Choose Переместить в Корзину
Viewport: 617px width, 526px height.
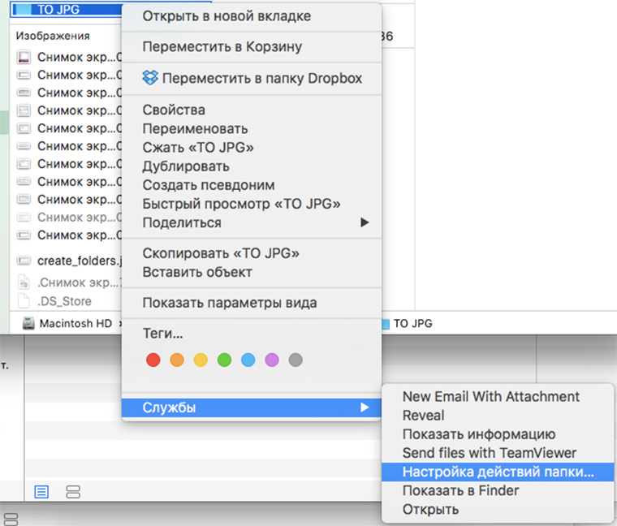pos(252,47)
